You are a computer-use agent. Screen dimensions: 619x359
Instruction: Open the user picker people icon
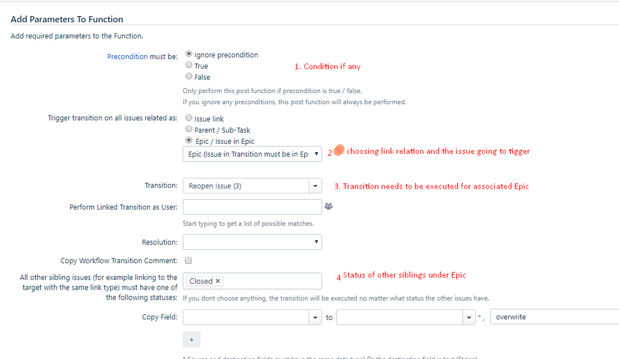pos(328,206)
